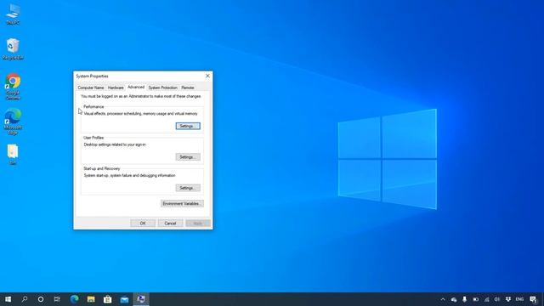Select Microsoft Edge desktop shortcut
This screenshot has width=544, height=306.
click(13, 121)
